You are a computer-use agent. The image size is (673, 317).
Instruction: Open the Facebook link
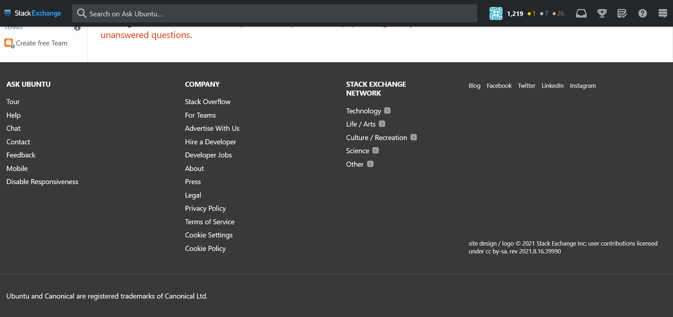point(499,86)
